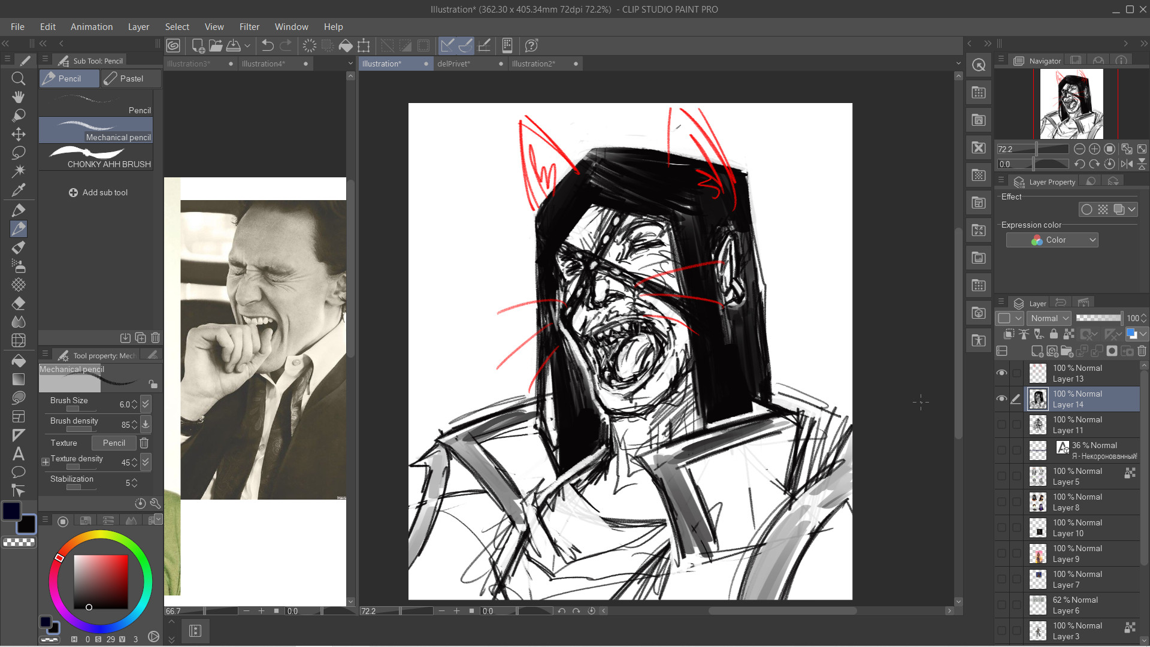The width and height of the screenshot is (1150, 647).
Task: Select the Text tool
Action: pyautogui.click(x=19, y=453)
